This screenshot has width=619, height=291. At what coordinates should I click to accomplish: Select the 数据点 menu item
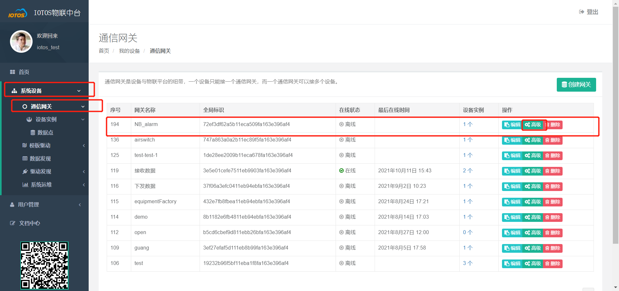tap(45, 133)
